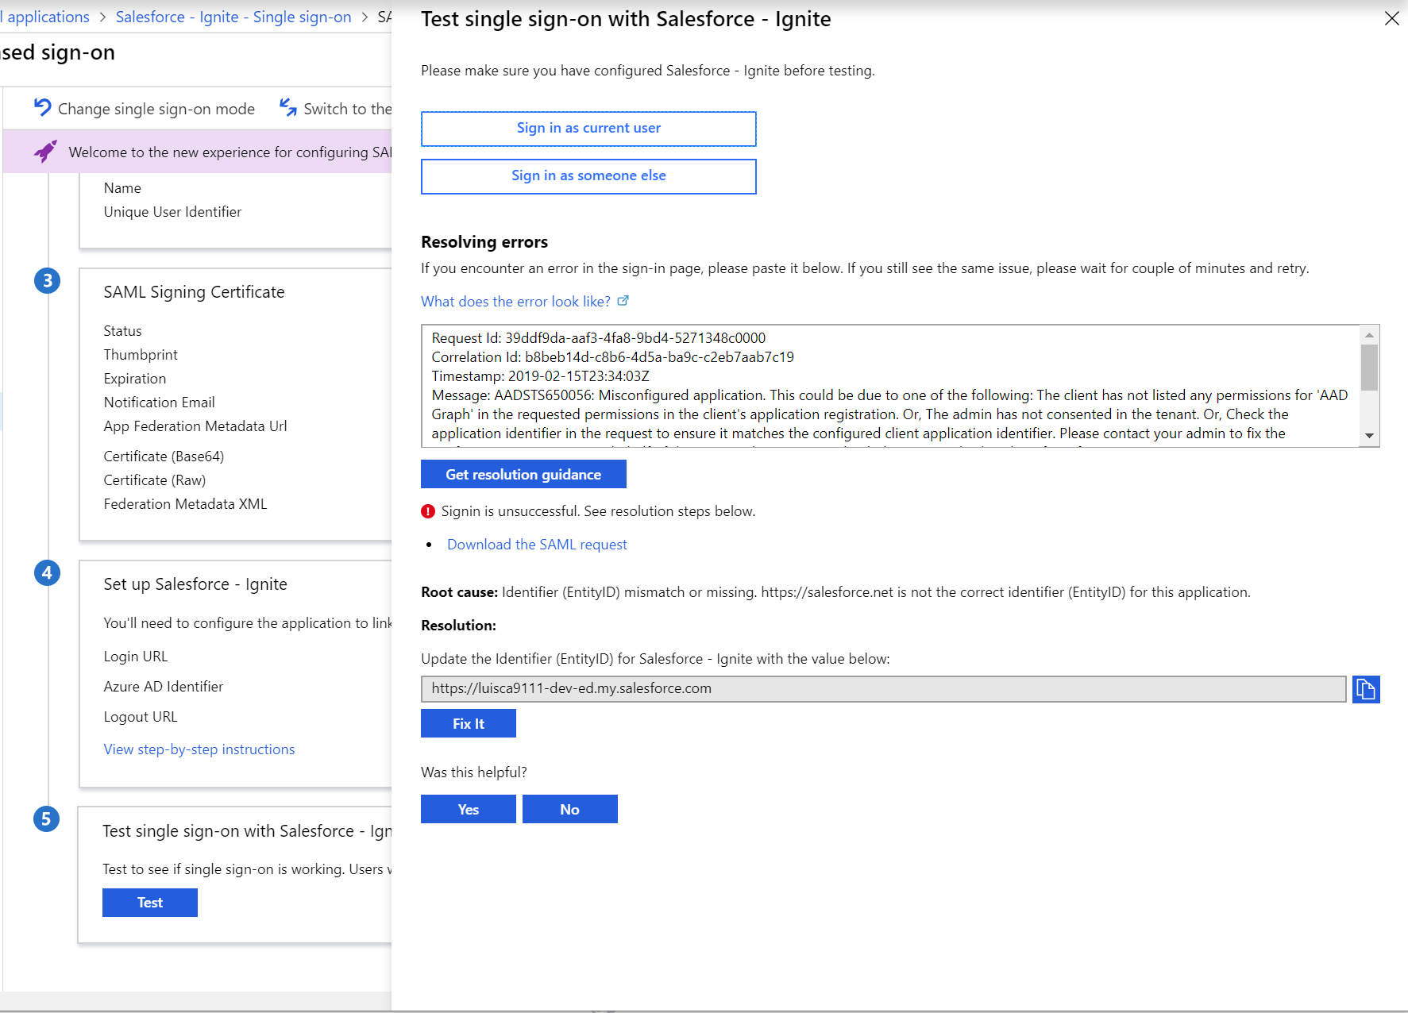
Task: Select the Certificate (Base64) row
Action: [164, 456]
